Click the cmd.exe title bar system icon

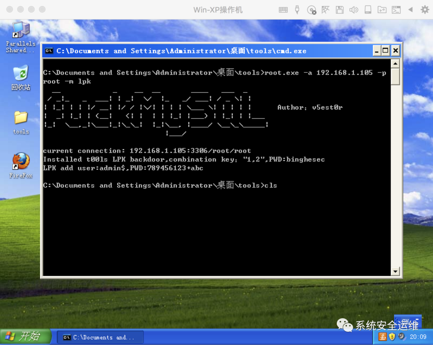pyautogui.click(x=49, y=51)
